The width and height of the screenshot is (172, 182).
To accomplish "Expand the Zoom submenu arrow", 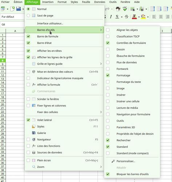I will (101, 167).
